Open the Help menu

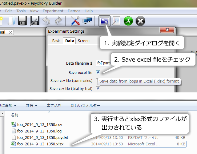coord(89,11)
